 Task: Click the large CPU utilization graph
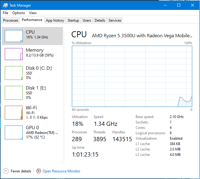click(132, 76)
